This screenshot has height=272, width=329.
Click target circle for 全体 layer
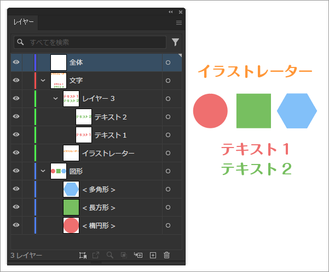[168, 63]
